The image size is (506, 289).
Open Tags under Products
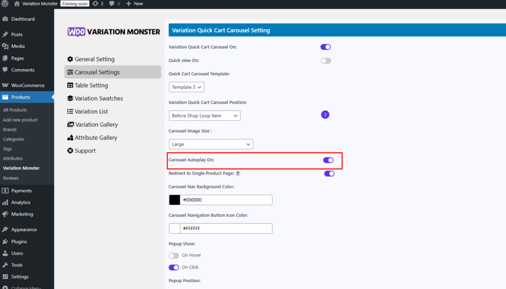[x=7, y=149]
